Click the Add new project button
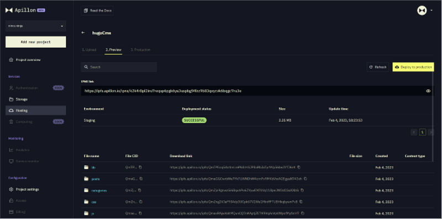 [x=36, y=42]
